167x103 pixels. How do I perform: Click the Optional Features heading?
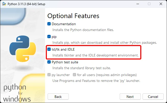[x=73, y=16]
